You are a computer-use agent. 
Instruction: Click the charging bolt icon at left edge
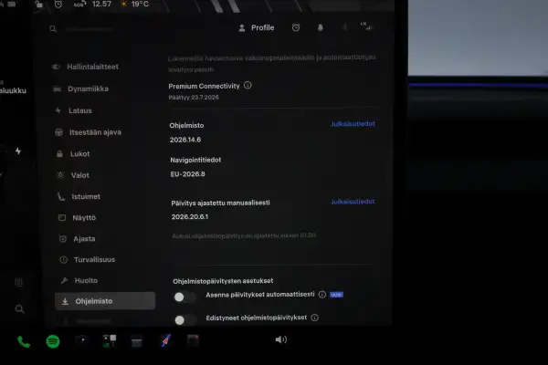pos(18,151)
